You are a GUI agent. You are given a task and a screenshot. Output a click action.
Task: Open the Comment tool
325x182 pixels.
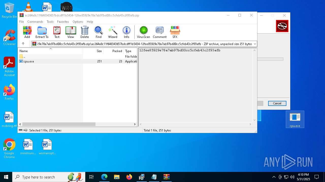click(160, 32)
